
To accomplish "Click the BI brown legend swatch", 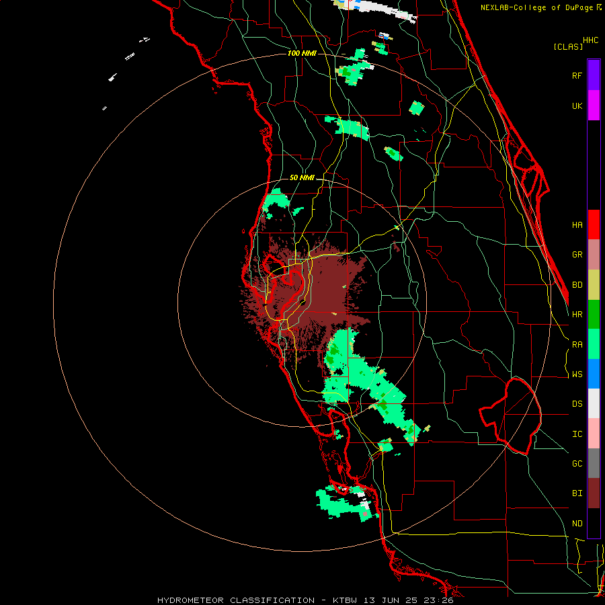I will 594,493.
